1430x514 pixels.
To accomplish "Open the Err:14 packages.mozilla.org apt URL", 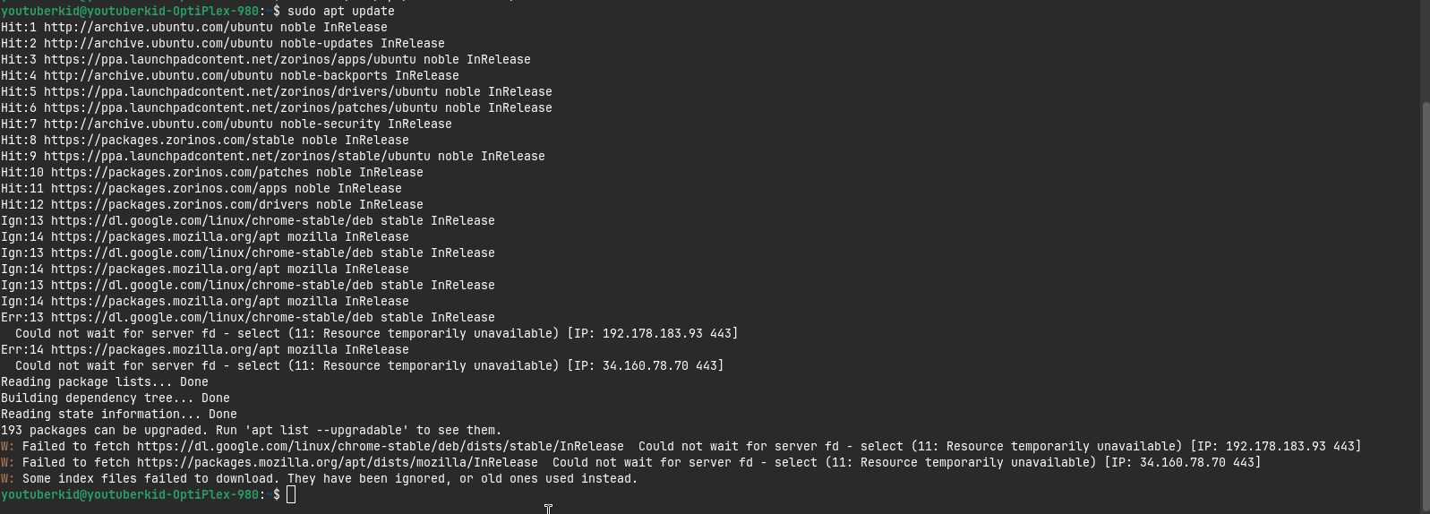I will (x=166, y=349).
